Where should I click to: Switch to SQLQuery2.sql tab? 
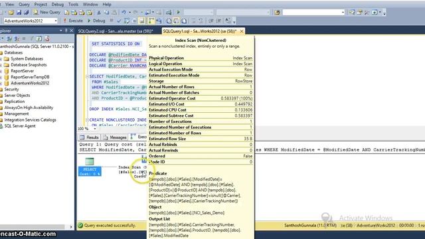pos(116,31)
